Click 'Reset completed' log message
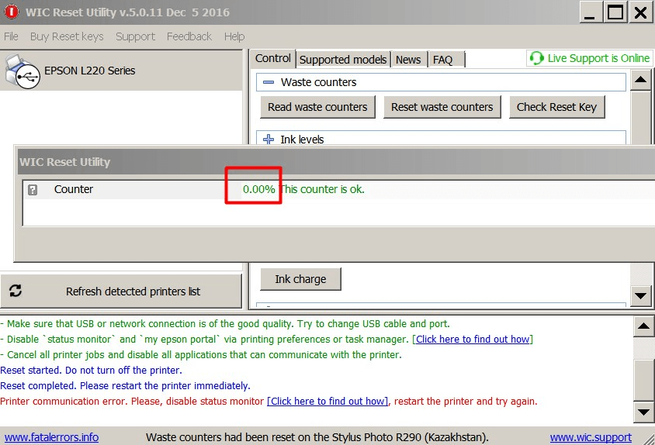Viewport: 655px width, 445px height. 125,385
